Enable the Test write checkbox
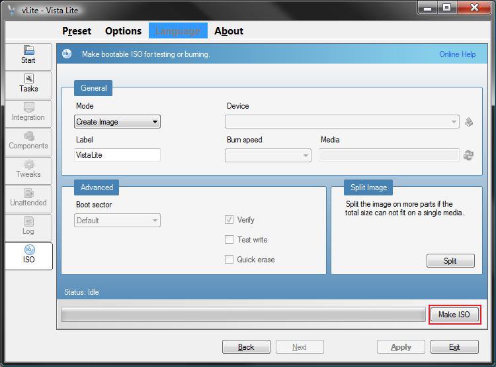Screen dimensions: 496x367 (229, 240)
